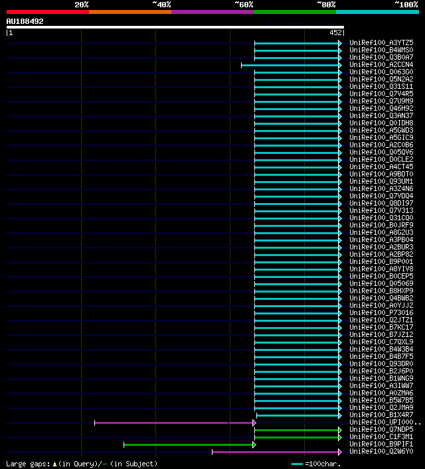Click the UniRef100_Q3AN37 label
425x469 pixels.
click(x=381, y=115)
